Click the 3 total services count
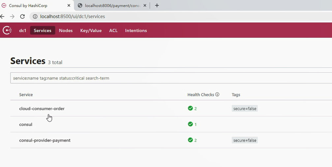The image size is (332, 167). [x=55, y=62]
